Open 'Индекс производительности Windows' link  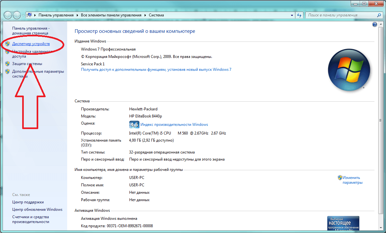coord(174,125)
